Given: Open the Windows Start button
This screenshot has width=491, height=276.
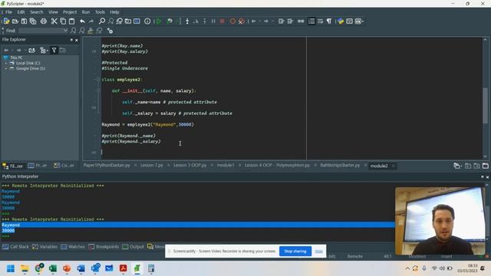Looking at the screenshot, I should pyautogui.click(x=11, y=268).
